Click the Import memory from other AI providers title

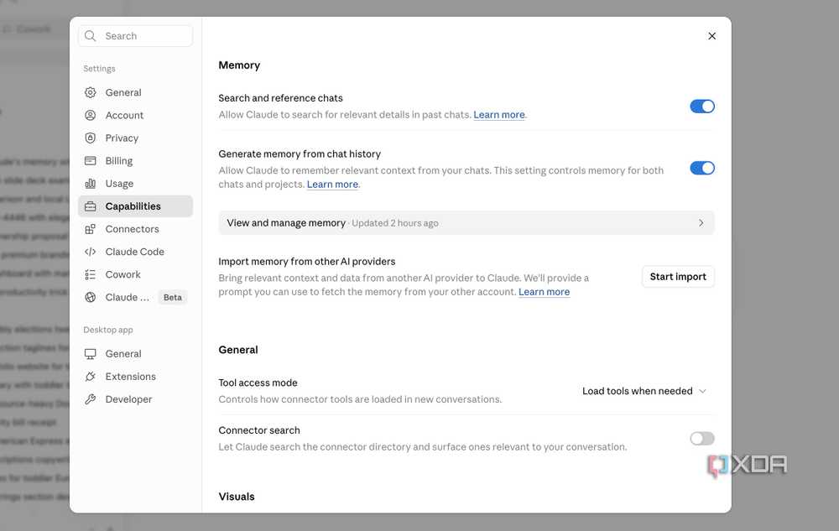coord(306,262)
